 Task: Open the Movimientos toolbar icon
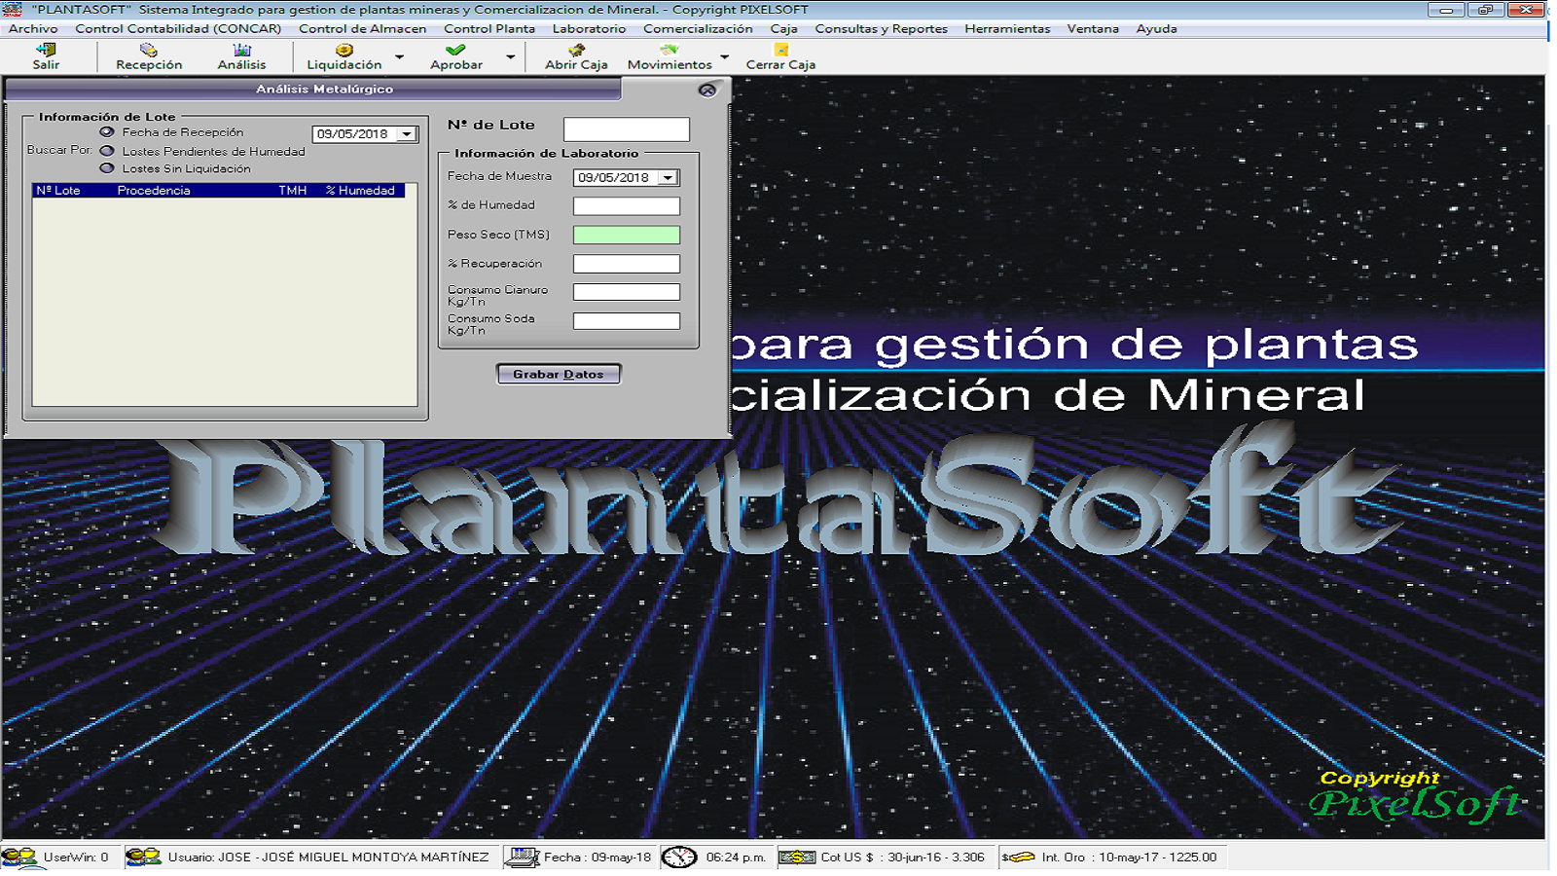pos(669,51)
